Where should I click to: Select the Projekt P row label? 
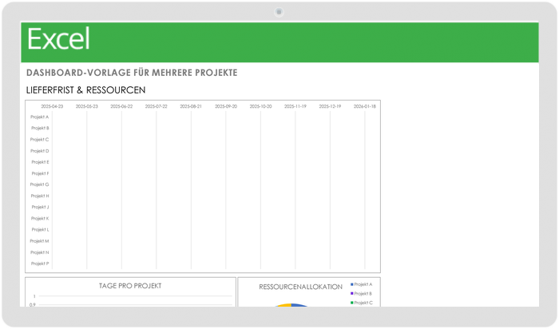pos(40,264)
